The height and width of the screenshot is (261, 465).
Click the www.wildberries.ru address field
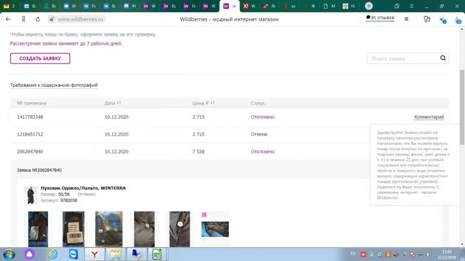pos(81,19)
